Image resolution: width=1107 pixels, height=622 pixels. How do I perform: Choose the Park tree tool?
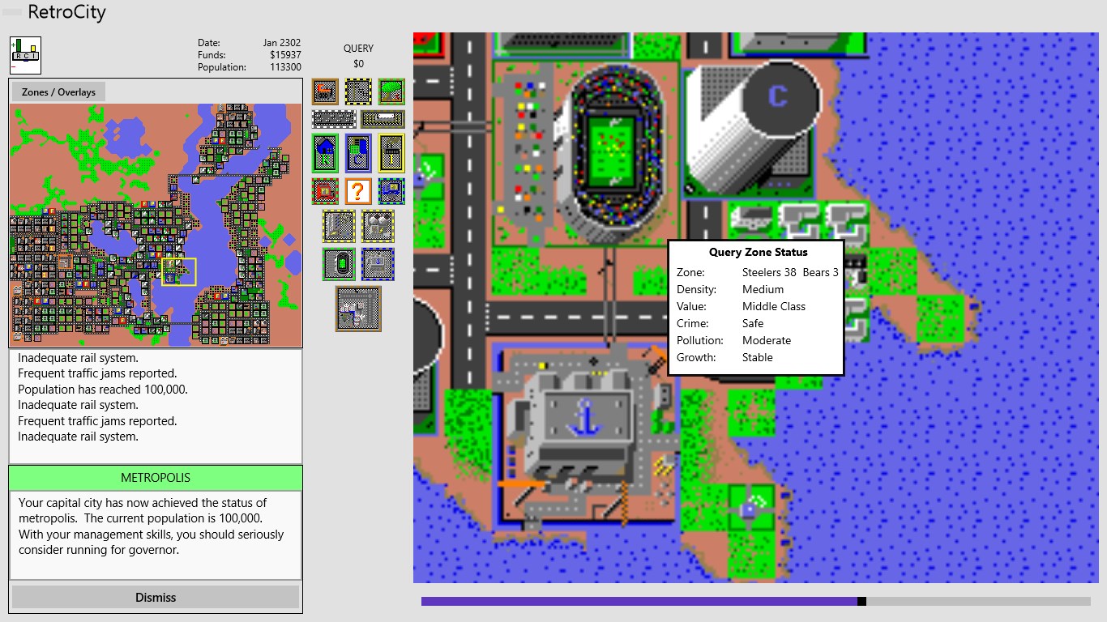point(391,92)
